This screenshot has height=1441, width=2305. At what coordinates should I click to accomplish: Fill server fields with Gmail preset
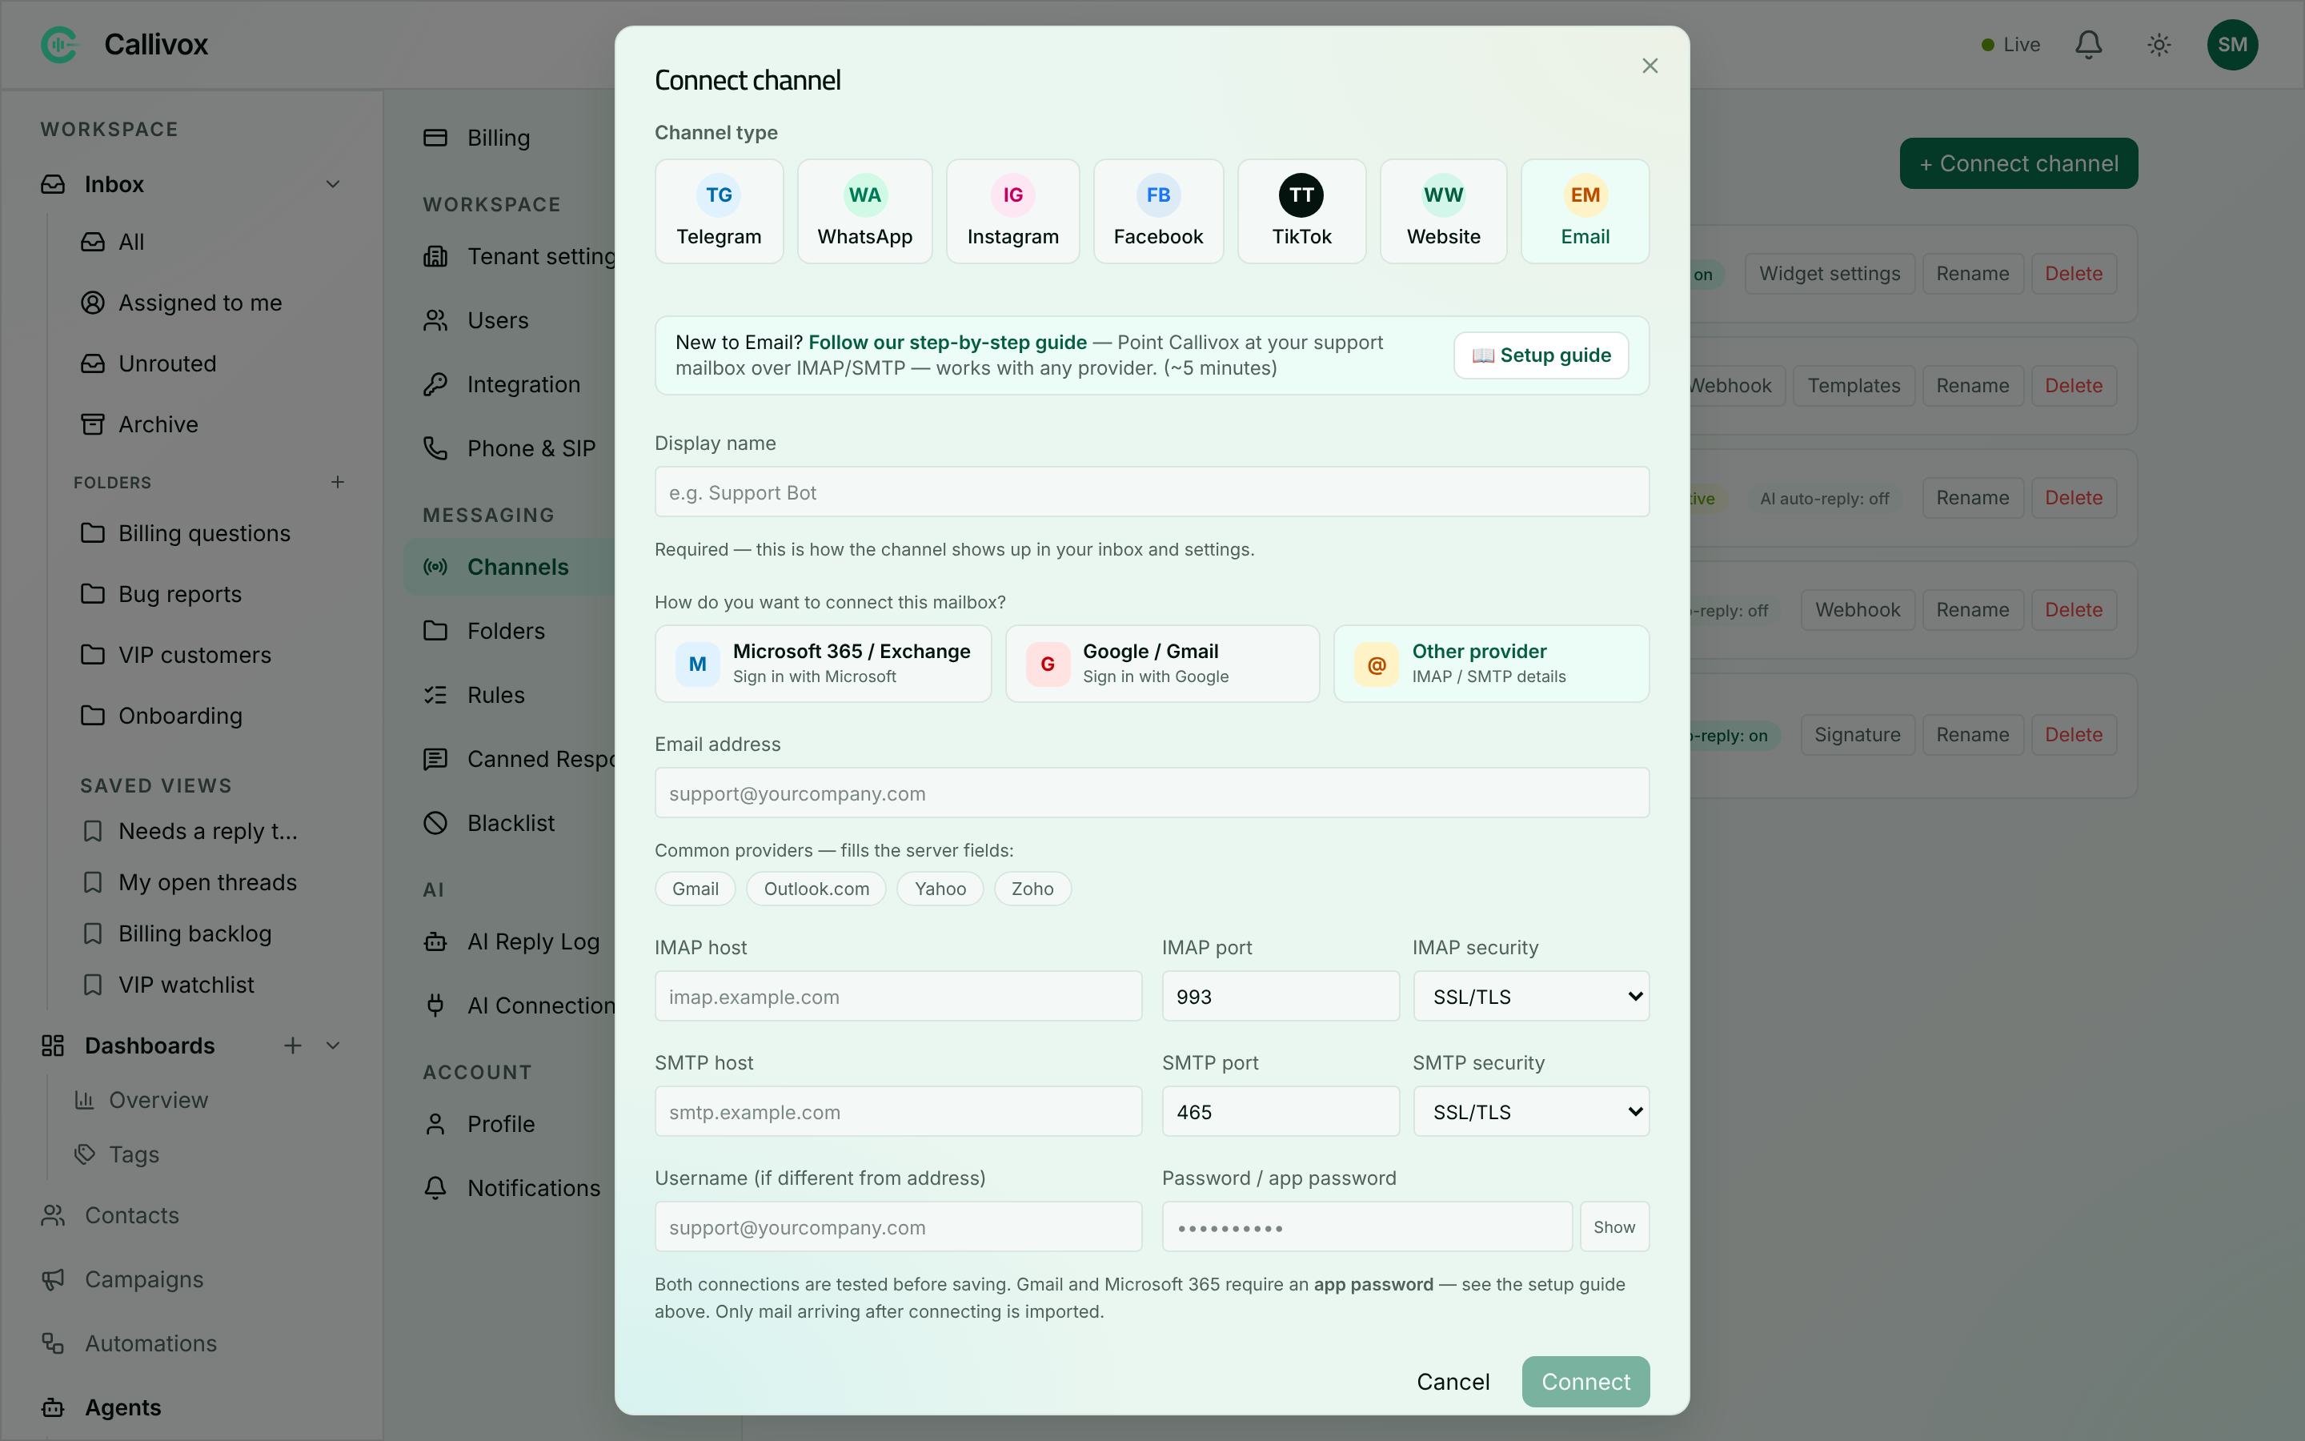click(696, 889)
